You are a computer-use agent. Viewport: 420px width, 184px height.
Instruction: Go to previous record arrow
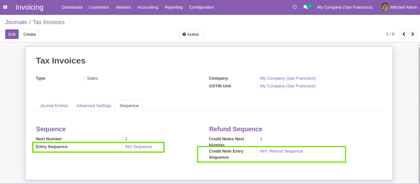pos(404,34)
